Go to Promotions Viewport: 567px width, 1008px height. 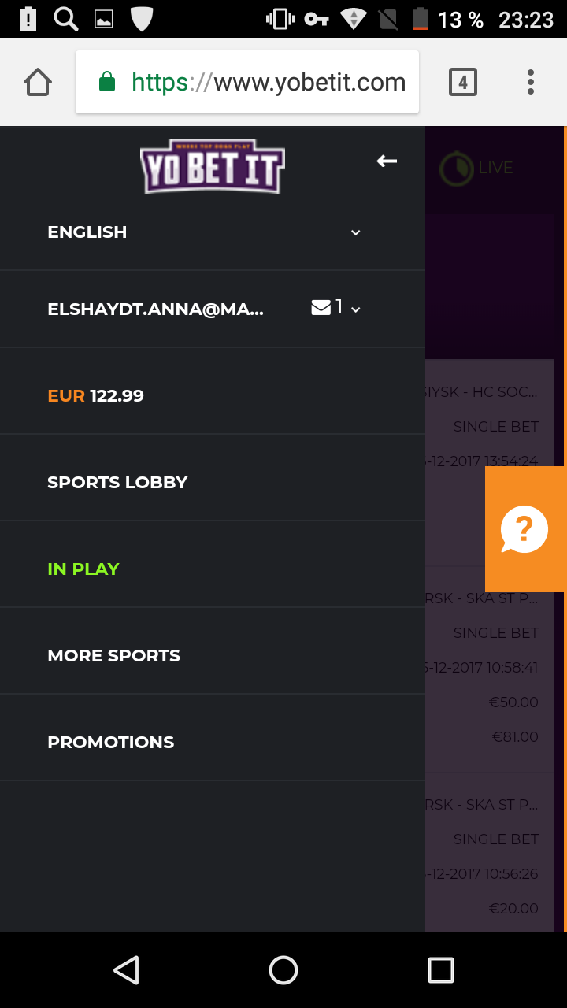pyautogui.click(x=111, y=742)
